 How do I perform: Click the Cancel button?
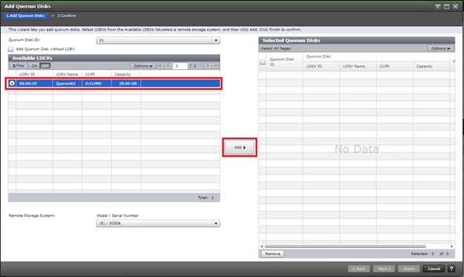click(434, 269)
